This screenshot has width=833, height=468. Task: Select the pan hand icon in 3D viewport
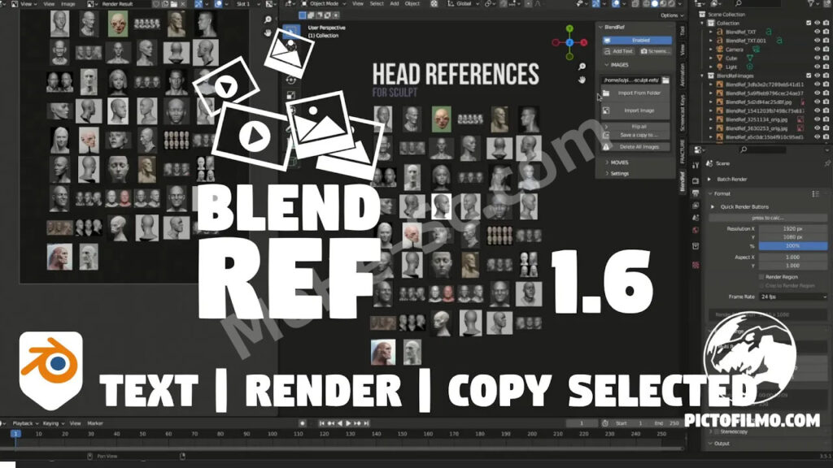click(x=582, y=80)
